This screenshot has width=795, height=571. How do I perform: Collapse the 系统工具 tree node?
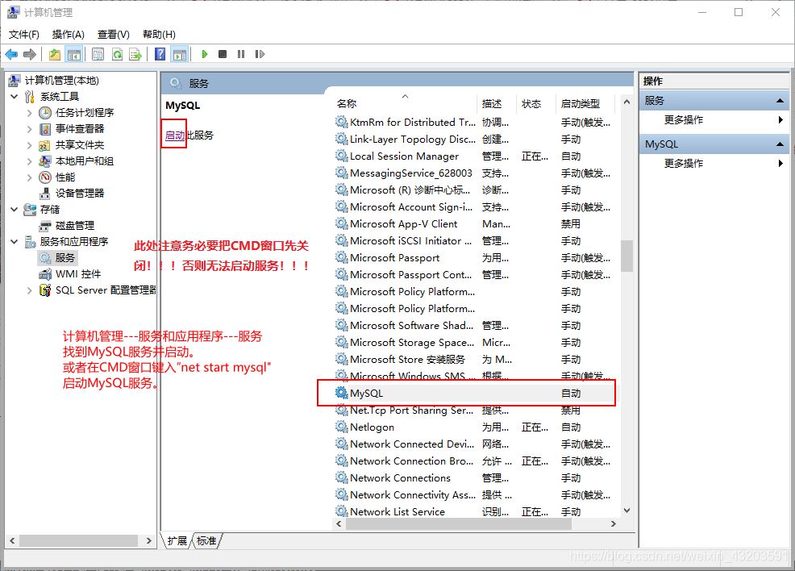(15, 97)
